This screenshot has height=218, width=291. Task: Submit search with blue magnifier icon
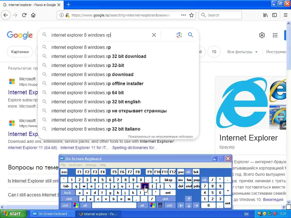(x=190, y=35)
